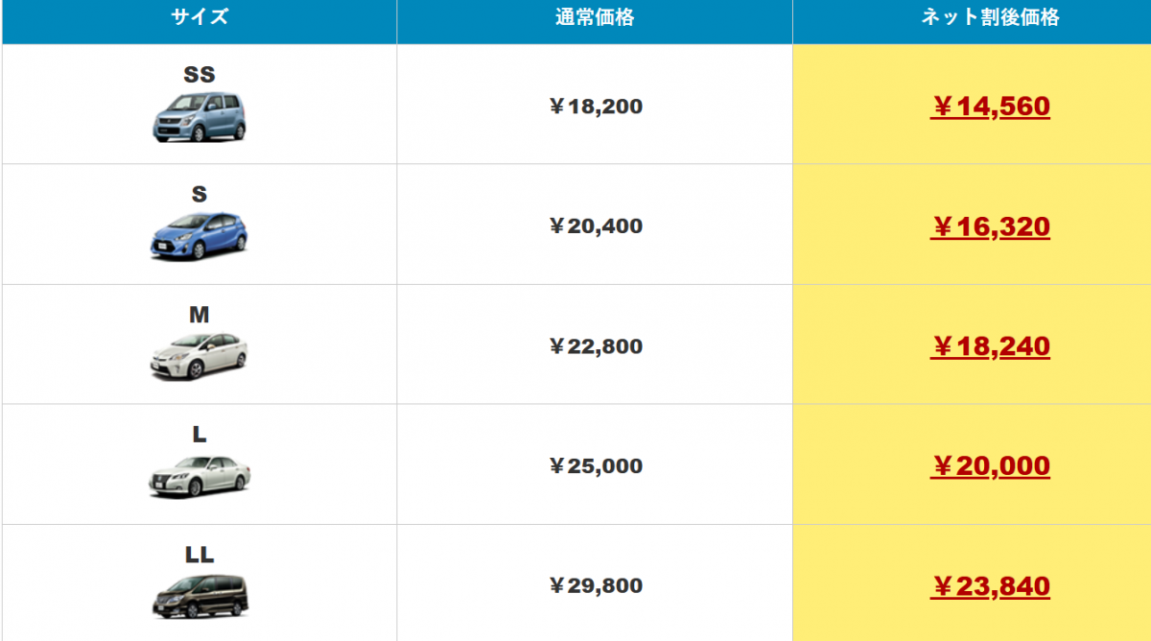
Task: Click the regular price ￥18,200
Action: pyautogui.click(x=595, y=107)
